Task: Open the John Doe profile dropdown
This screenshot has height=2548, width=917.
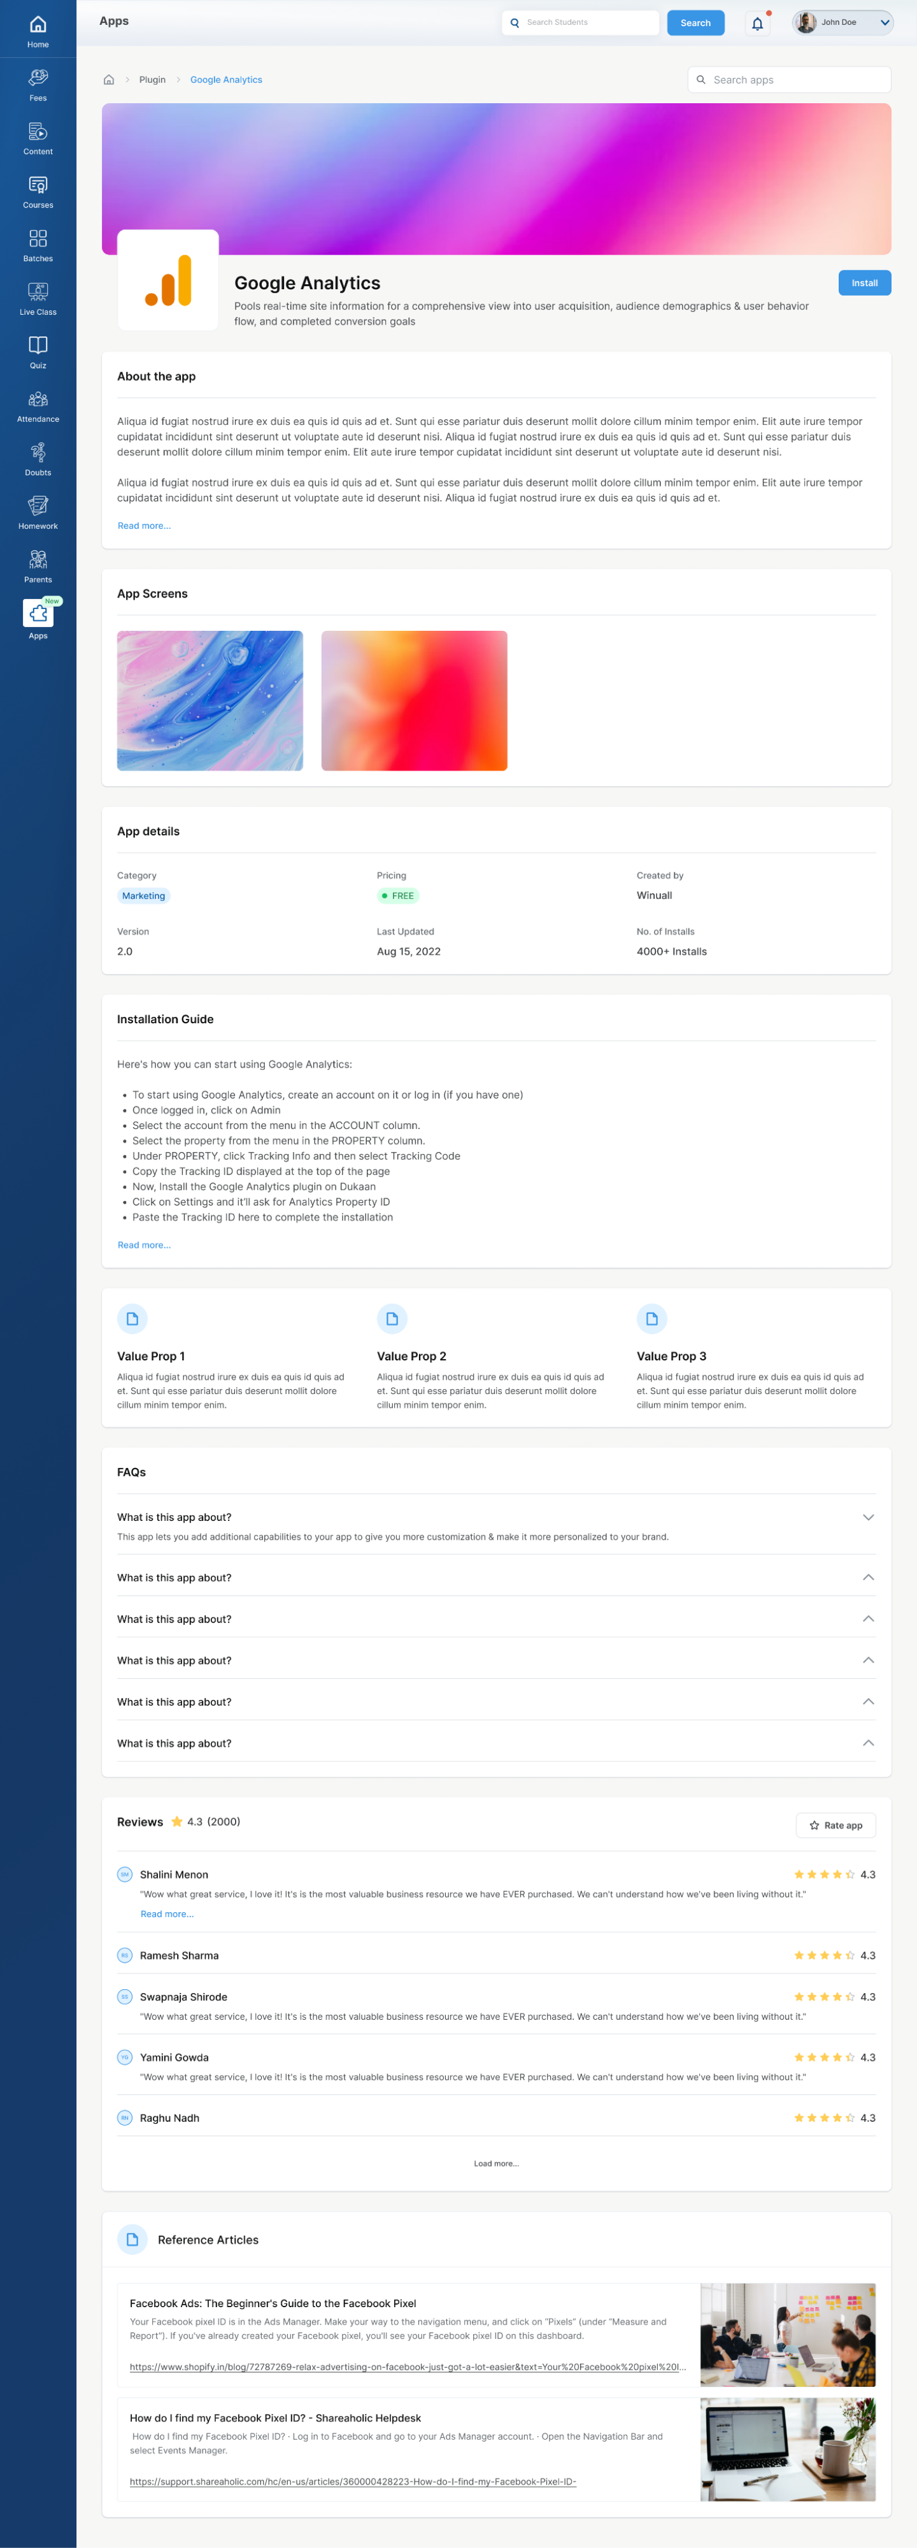Action: coord(843,22)
